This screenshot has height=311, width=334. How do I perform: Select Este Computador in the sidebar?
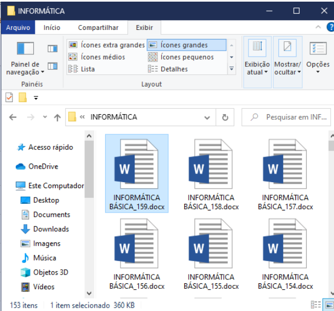tap(50, 185)
